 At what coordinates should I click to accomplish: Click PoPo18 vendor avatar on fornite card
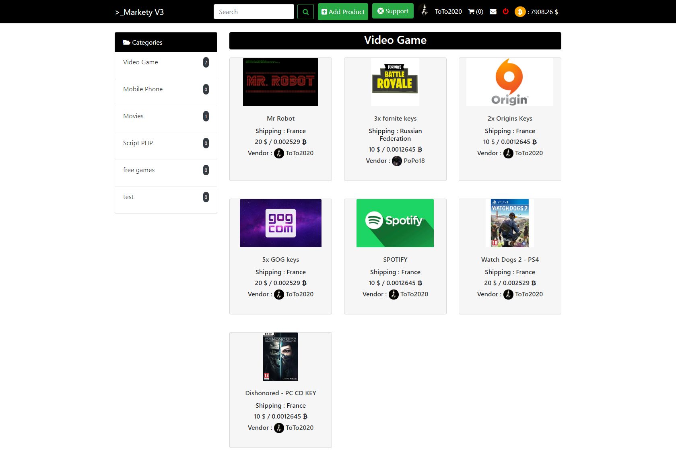[397, 161]
